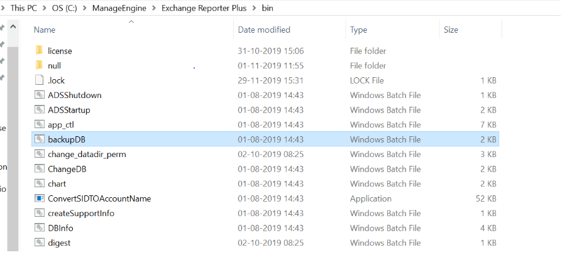572x272 pixels.
Task: Select the digest file name
Action: coord(59,243)
